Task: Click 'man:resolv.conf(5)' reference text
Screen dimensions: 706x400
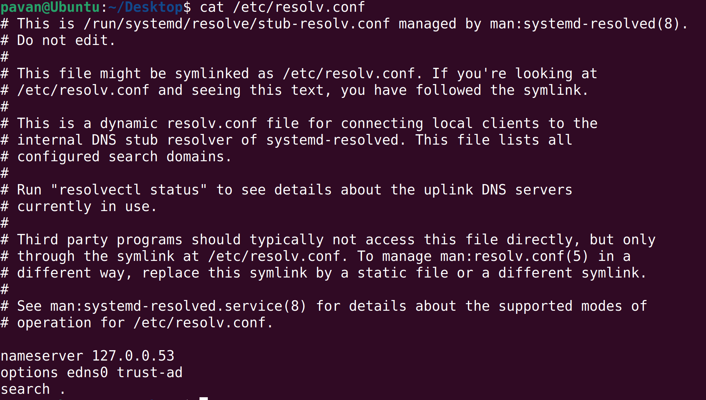Action: click(514, 256)
